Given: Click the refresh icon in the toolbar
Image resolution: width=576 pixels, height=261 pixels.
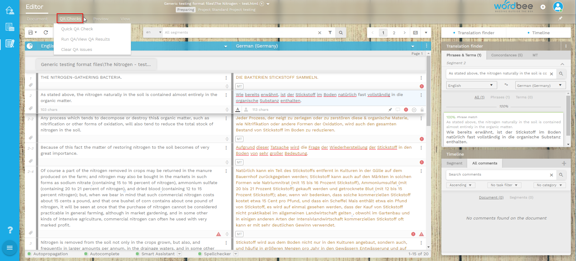Looking at the screenshot, I should click(46, 32).
